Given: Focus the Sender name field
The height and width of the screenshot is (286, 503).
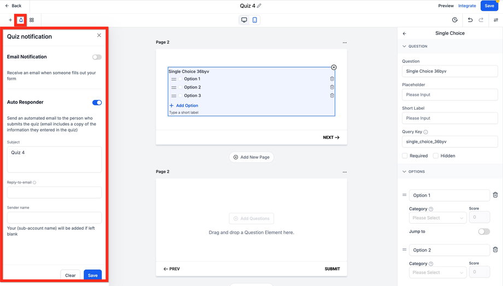Looking at the screenshot, I should point(54,218).
